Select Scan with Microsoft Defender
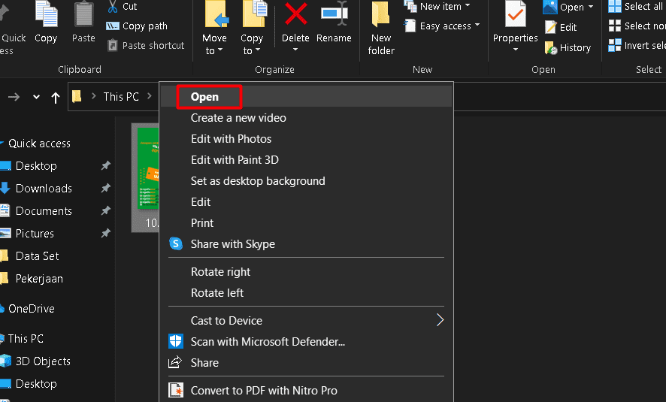The image size is (666, 402). 267,342
